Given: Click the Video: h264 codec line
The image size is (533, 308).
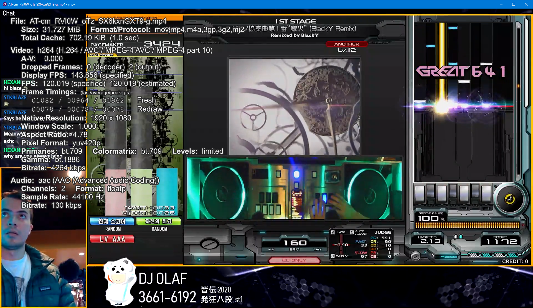Looking at the screenshot, I should point(111,50).
